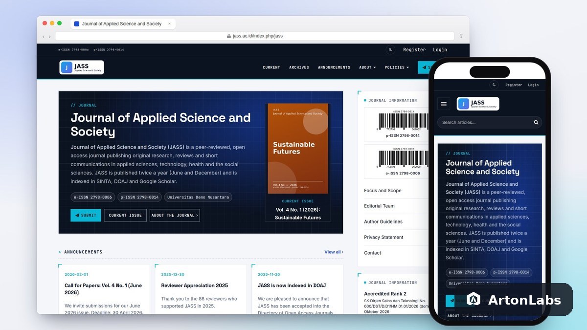Click p-ISSN 2798-0014 chip on phone

[x=511, y=272]
